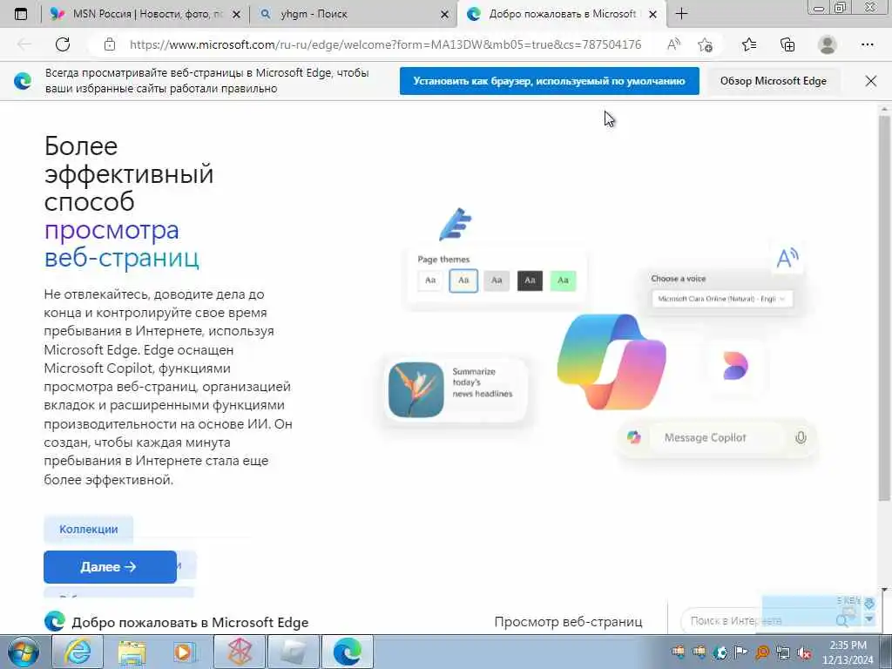Open the profile avatar icon

[x=828, y=44]
